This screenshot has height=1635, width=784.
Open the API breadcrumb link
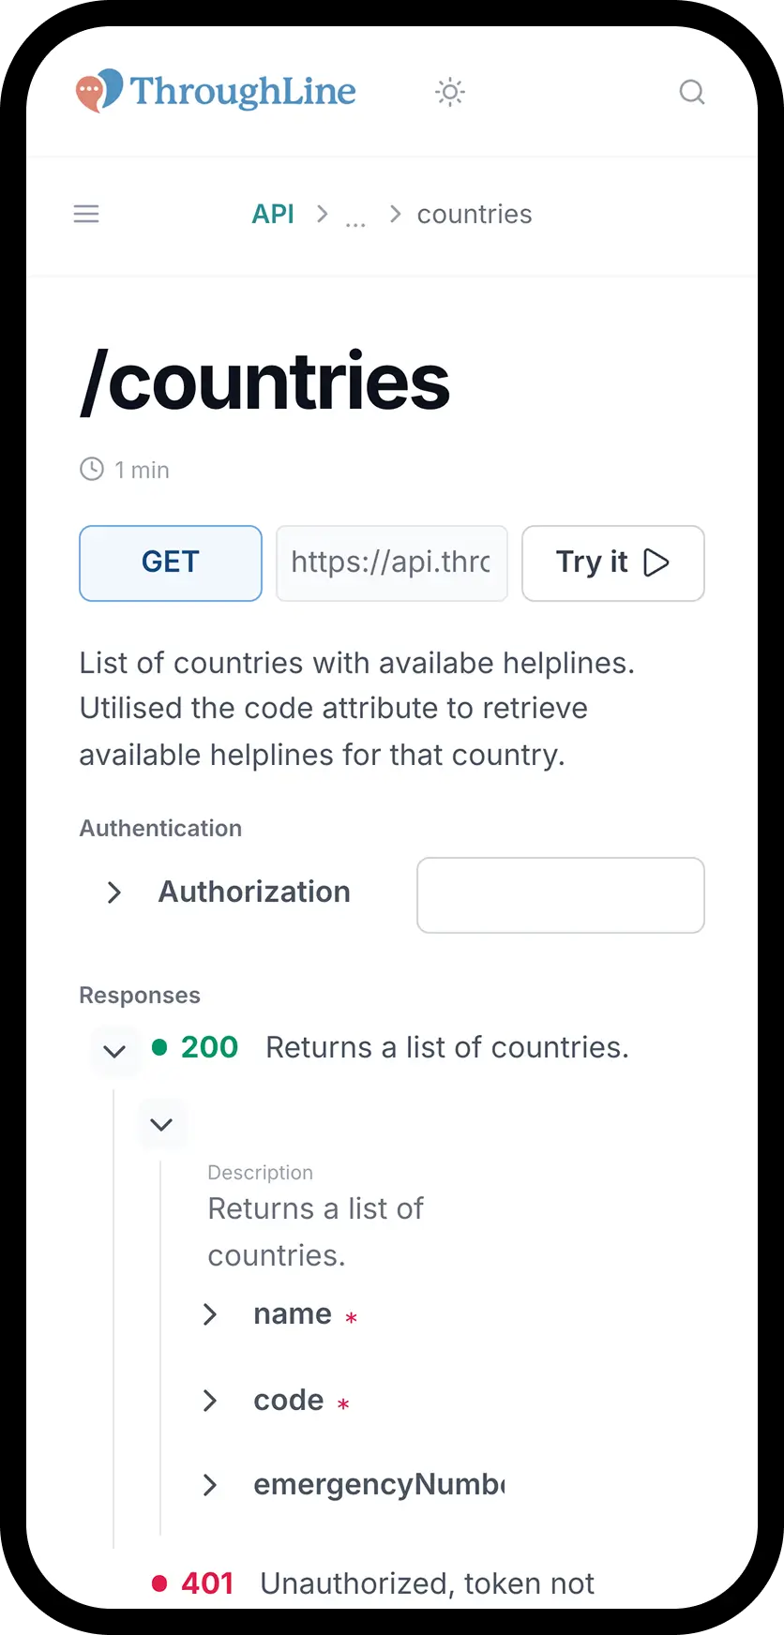272,214
